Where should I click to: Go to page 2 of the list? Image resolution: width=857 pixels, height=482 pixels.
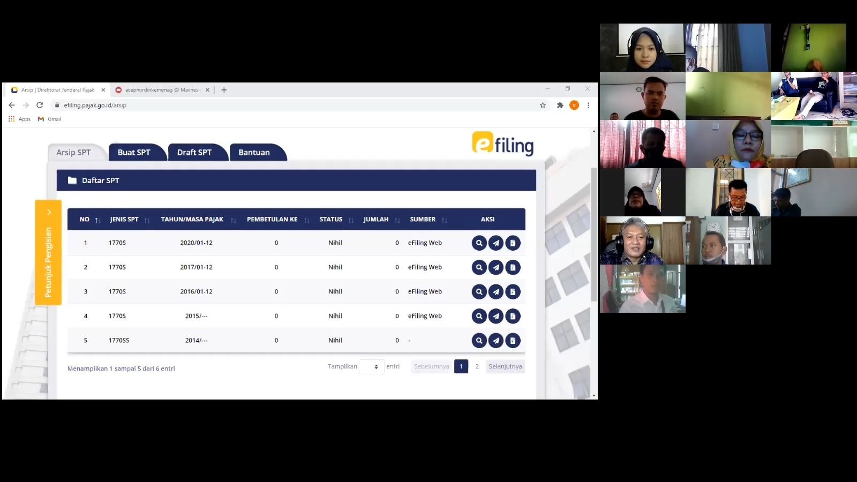477,366
